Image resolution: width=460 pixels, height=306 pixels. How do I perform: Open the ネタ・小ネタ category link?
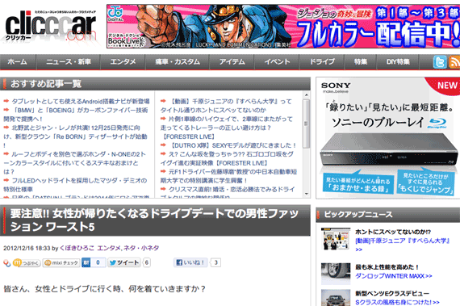[141, 248]
